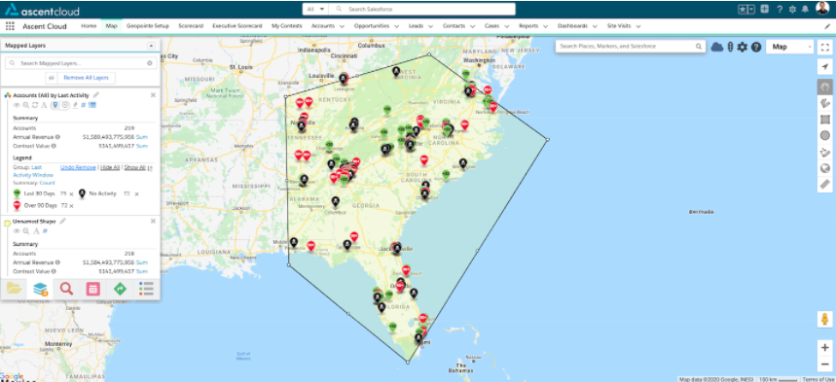The height and width of the screenshot is (382, 836).
Task: Click the Search Salesforce field
Action: coord(422,9)
